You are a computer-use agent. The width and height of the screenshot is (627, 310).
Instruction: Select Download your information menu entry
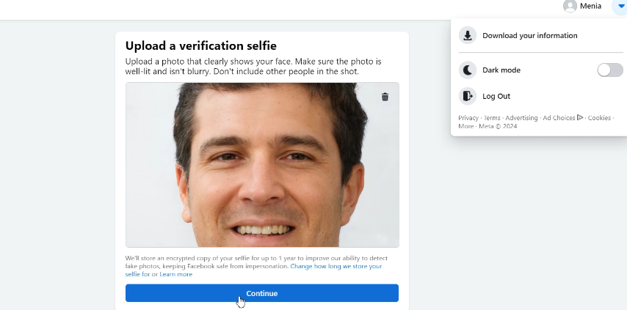pyautogui.click(x=529, y=35)
